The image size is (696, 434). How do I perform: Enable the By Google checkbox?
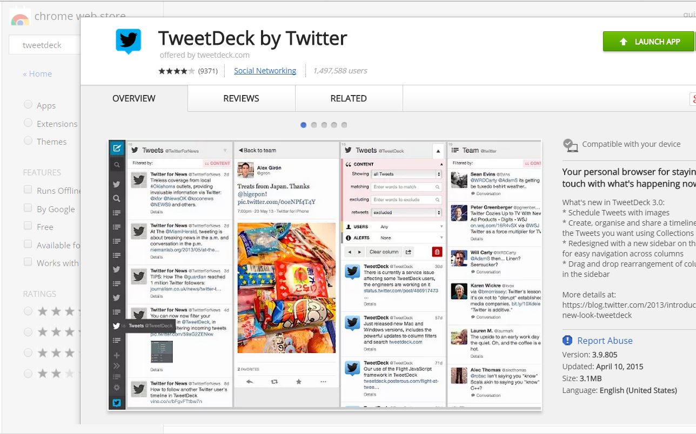tap(28, 209)
